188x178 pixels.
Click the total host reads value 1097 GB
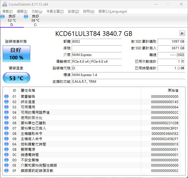pyautogui.click(x=172, y=42)
